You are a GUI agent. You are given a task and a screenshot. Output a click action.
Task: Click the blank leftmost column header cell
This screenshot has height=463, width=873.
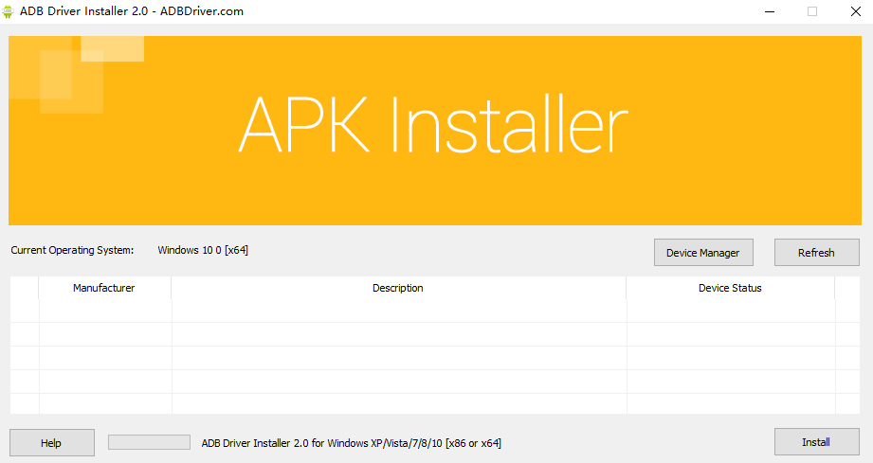(x=24, y=288)
